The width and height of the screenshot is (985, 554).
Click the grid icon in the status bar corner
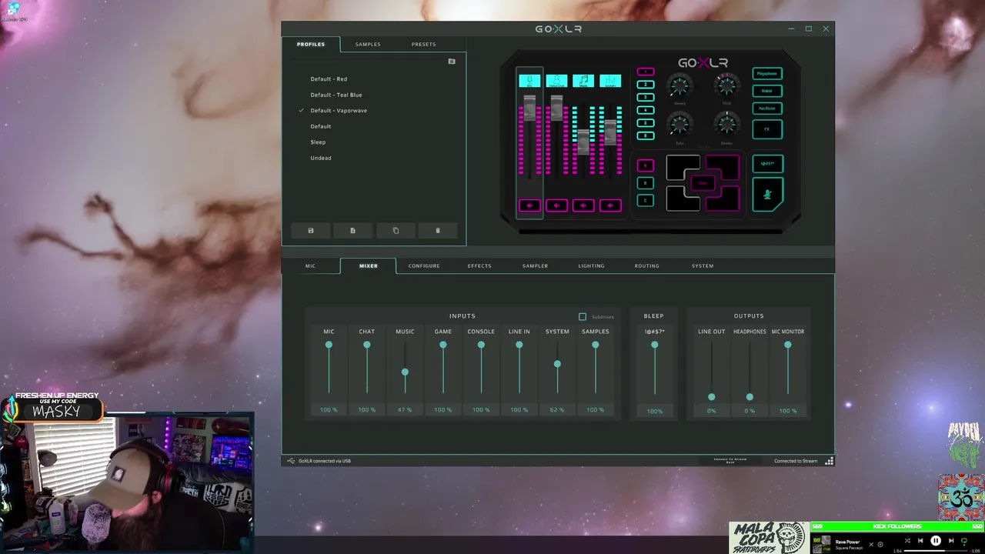(829, 461)
